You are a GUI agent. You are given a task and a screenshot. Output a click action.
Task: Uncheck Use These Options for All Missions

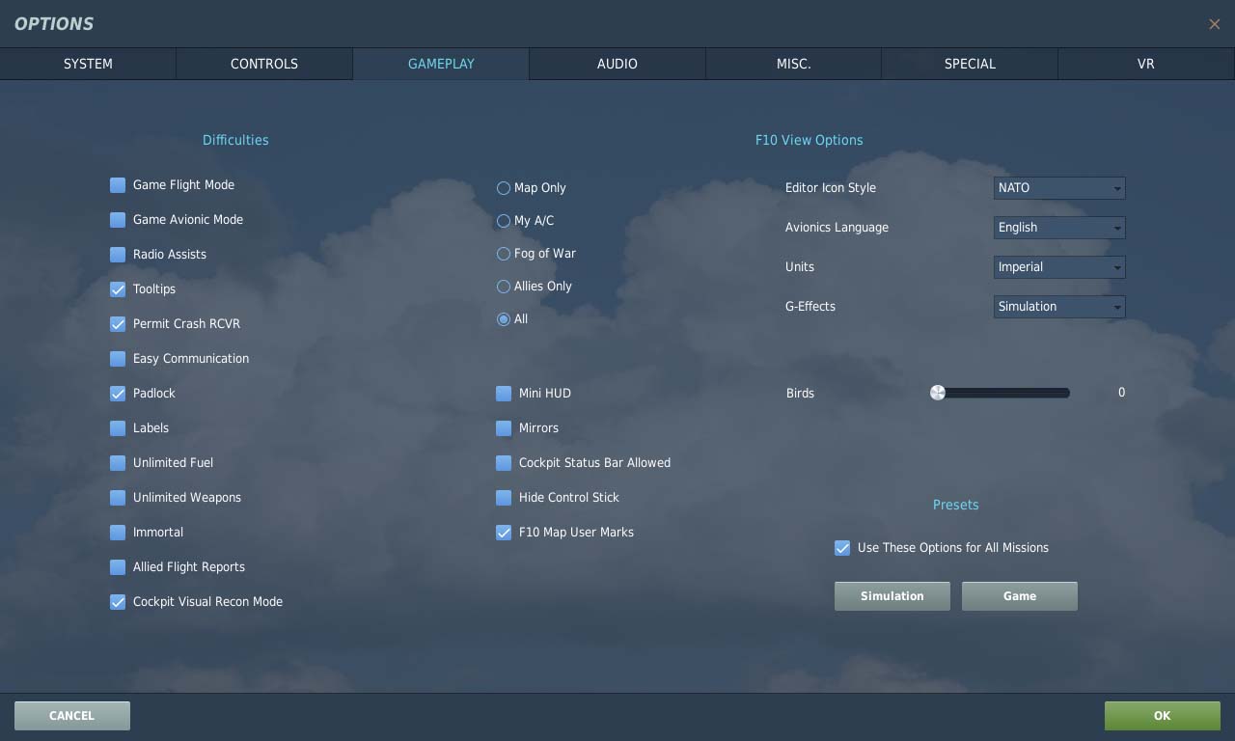842,548
